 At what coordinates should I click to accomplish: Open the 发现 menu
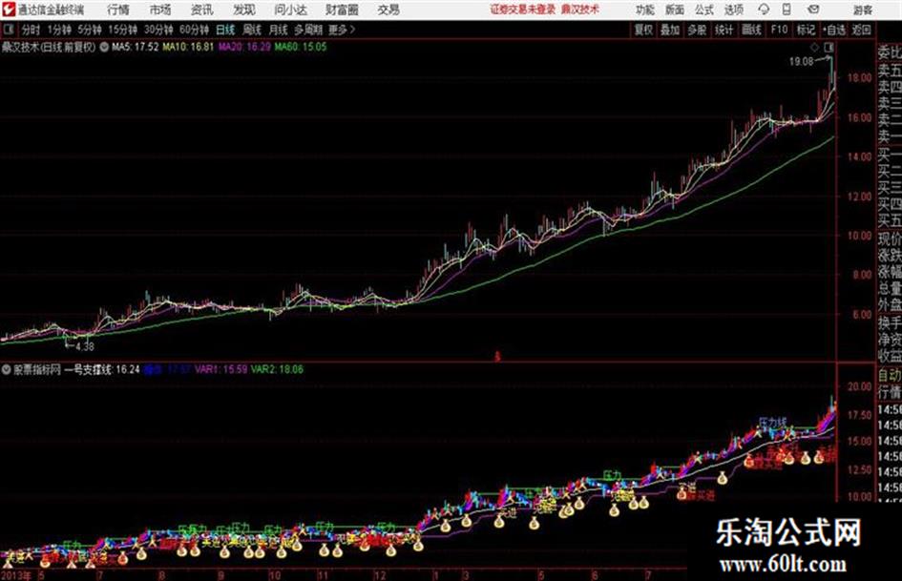click(244, 10)
